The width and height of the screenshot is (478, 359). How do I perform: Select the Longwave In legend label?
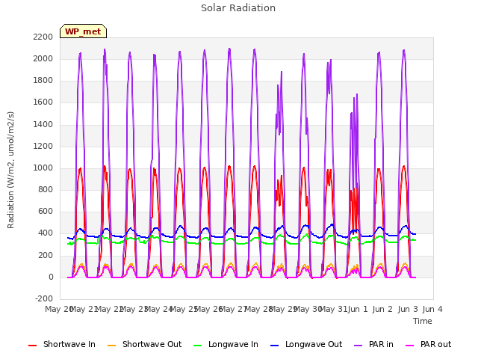pyautogui.click(x=233, y=344)
